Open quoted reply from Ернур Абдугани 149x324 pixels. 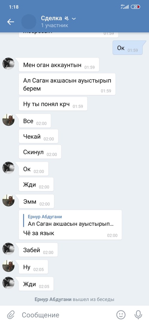[x=71, y=220]
